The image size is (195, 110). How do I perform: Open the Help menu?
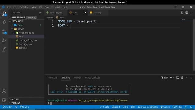click(65, 7)
